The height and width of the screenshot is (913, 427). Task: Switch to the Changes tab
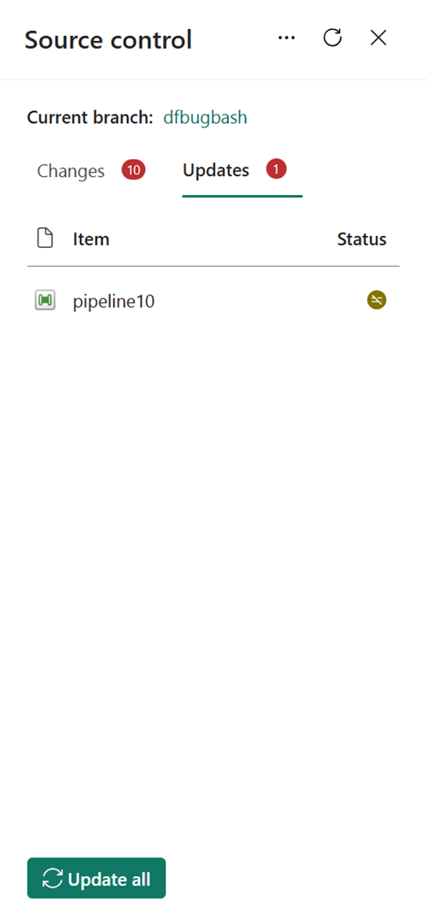tap(70, 171)
